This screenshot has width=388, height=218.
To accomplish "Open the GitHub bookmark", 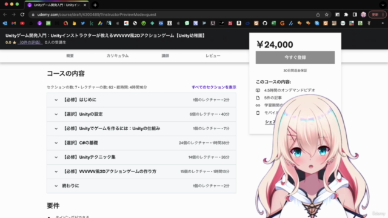I will click(x=265, y=23).
